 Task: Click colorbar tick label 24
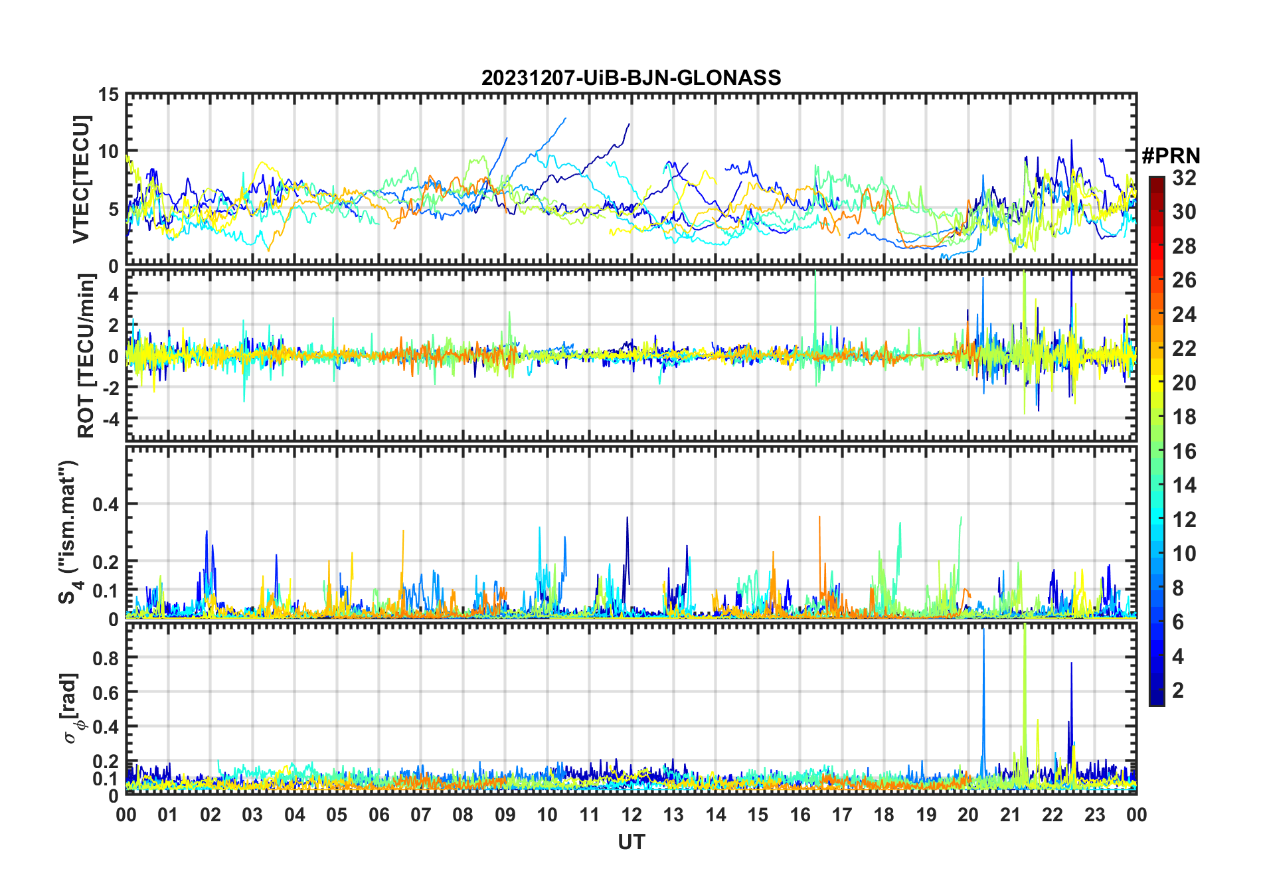(1184, 314)
